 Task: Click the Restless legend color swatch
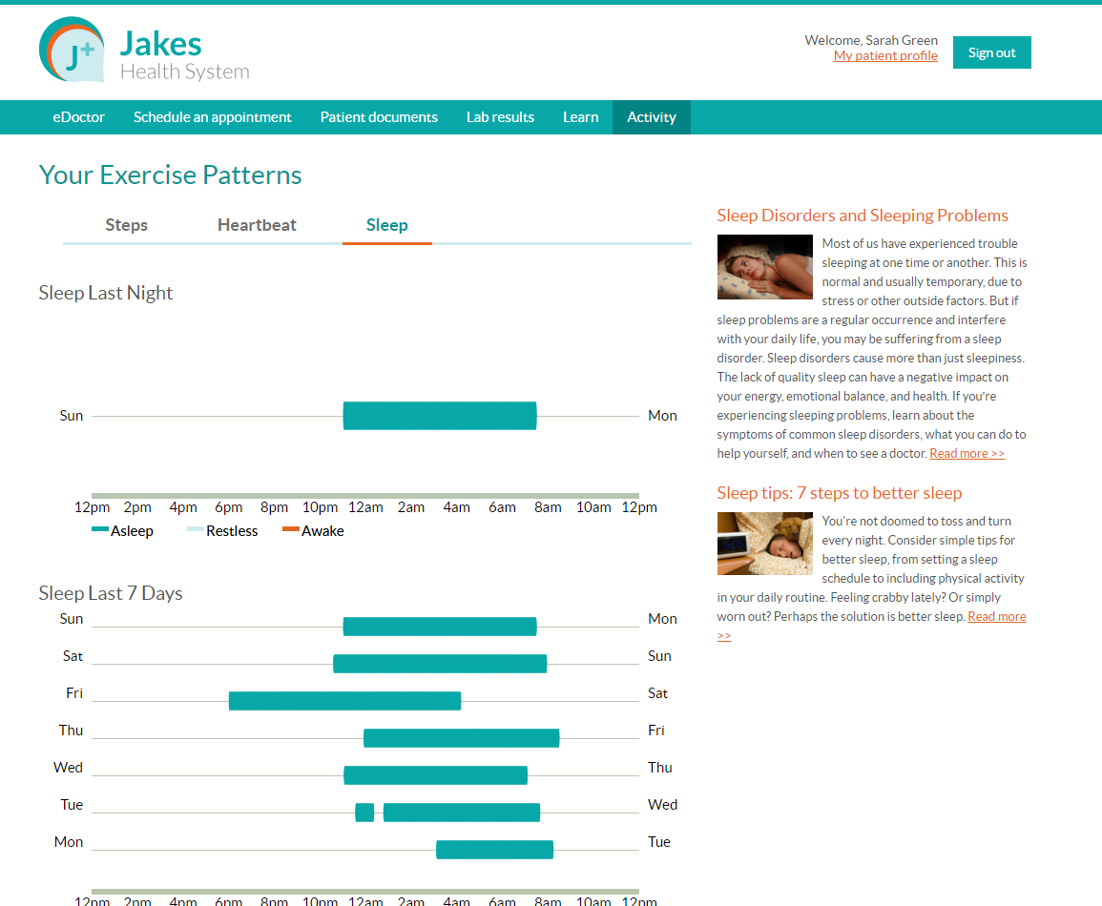[x=196, y=529]
